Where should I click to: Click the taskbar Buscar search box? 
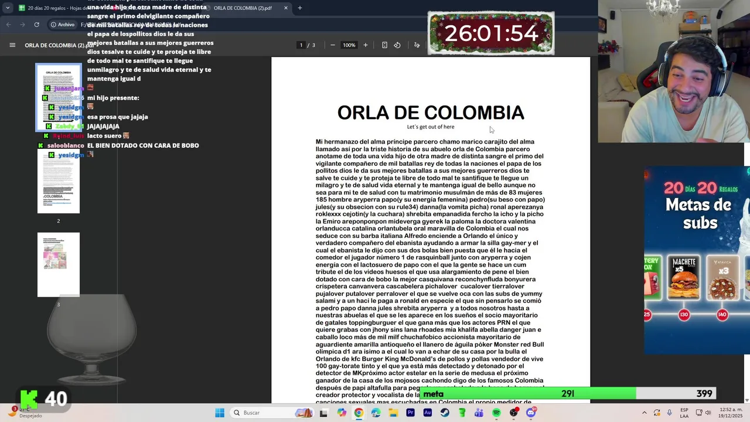pyautogui.click(x=273, y=413)
